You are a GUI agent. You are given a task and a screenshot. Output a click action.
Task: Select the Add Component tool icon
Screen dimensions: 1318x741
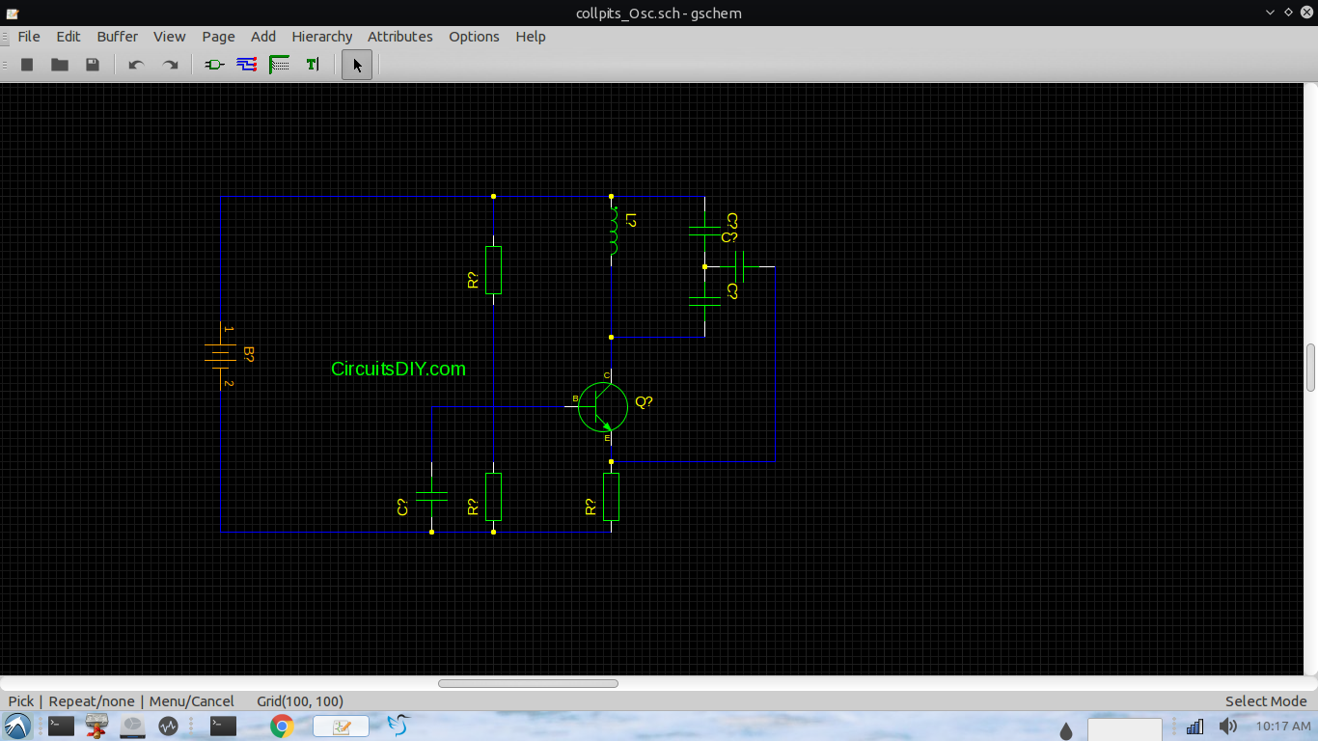click(214, 65)
